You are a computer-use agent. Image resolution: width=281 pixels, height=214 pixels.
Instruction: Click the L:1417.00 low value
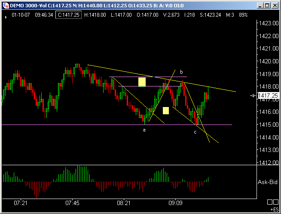tap(121, 15)
